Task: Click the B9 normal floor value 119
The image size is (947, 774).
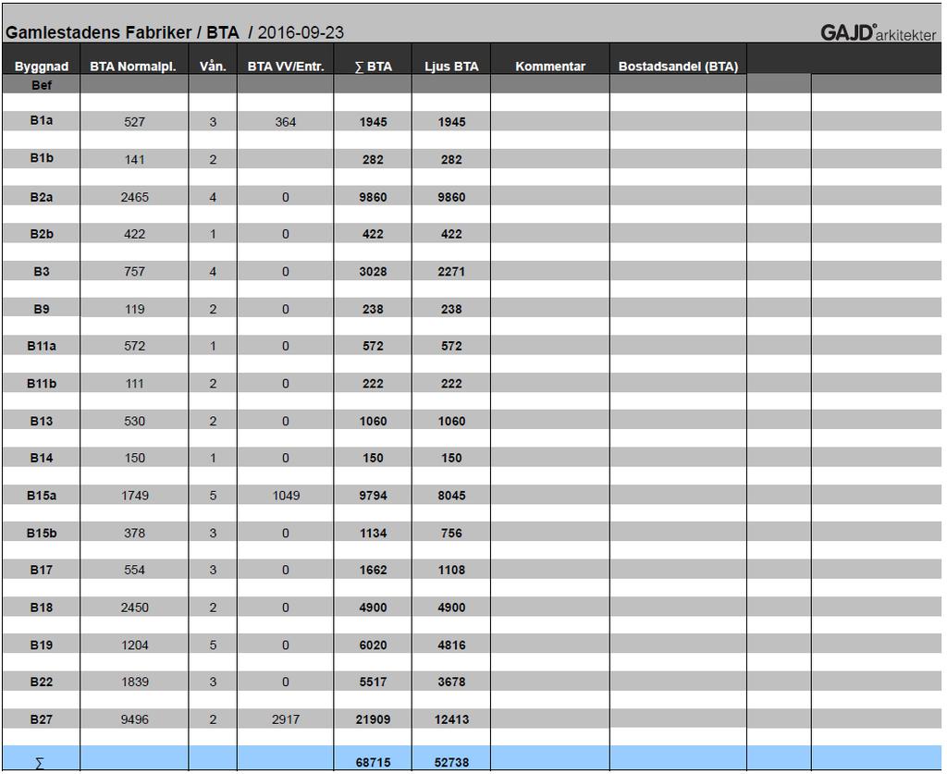Action: coord(135,309)
